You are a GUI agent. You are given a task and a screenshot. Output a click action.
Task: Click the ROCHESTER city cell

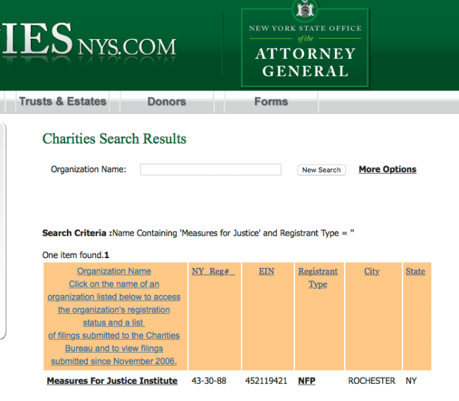pyautogui.click(x=372, y=381)
